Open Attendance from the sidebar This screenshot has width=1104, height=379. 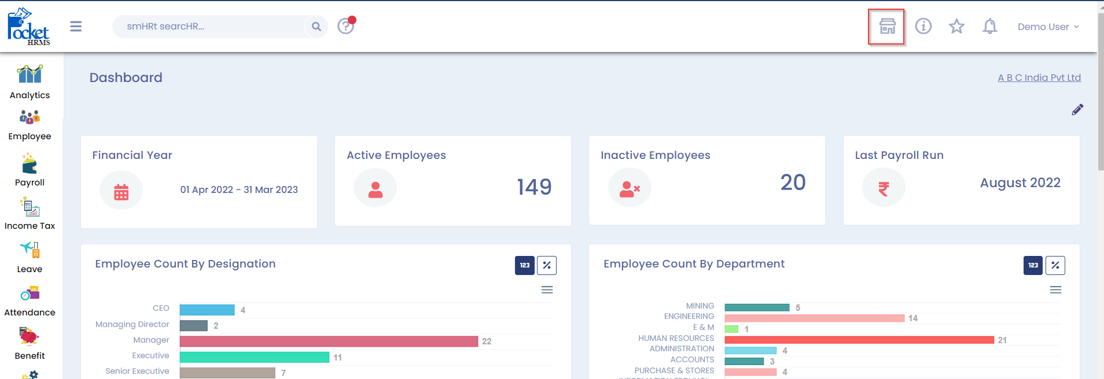pos(30,301)
